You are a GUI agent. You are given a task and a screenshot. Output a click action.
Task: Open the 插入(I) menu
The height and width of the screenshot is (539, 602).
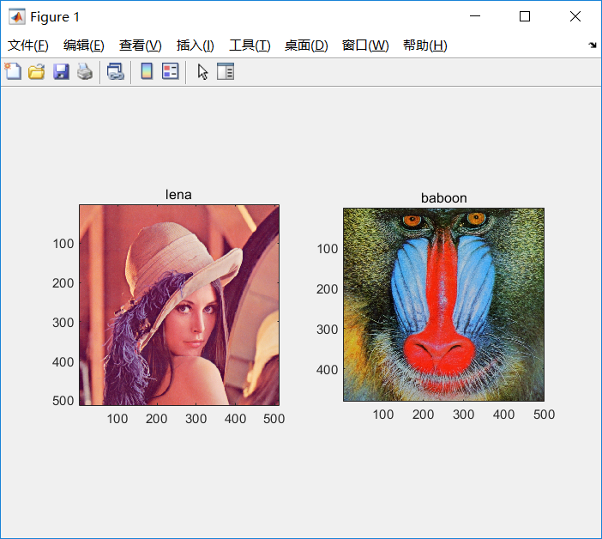point(195,45)
